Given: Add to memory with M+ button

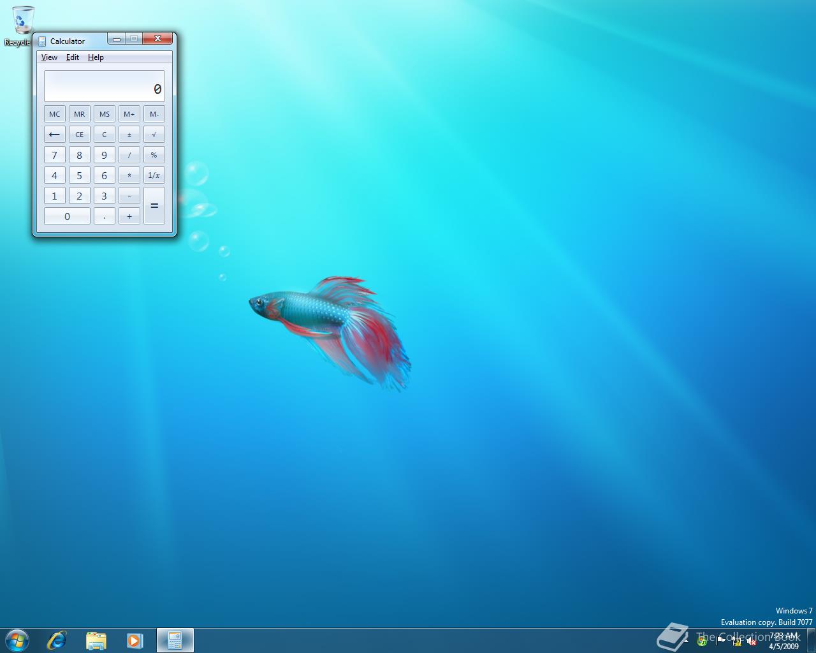Looking at the screenshot, I should coord(129,114).
